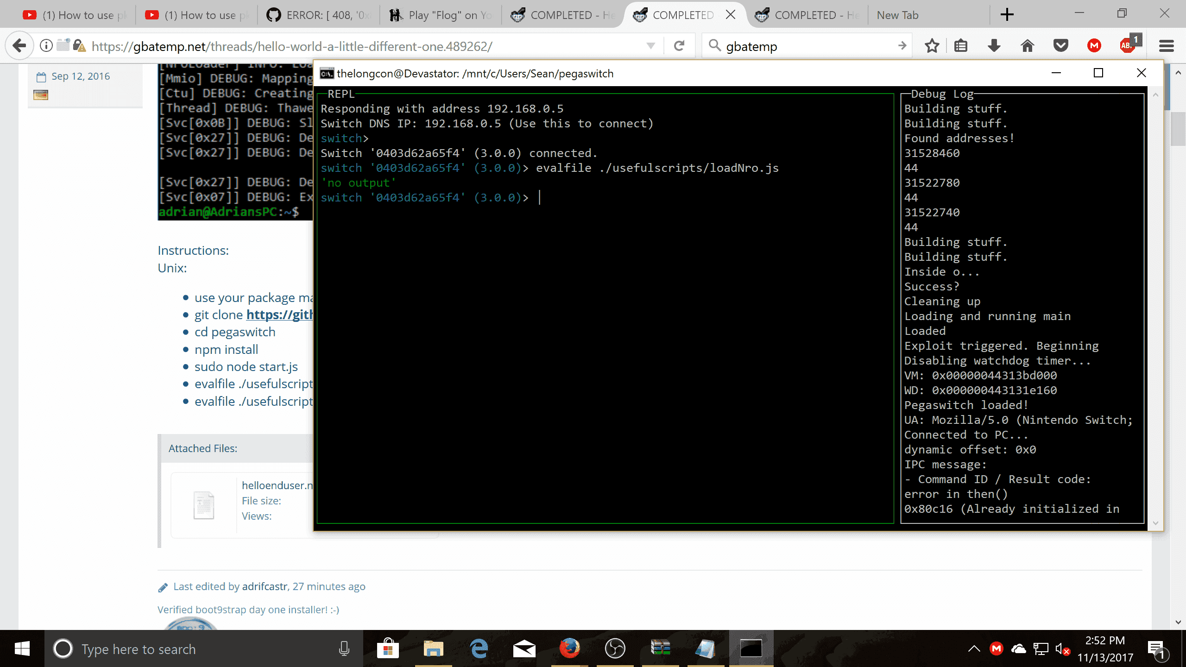Image resolution: width=1186 pixels, height=667 pixels.
Task: Click the up arrow of the terminal scrollbar
Action: 1155,94
